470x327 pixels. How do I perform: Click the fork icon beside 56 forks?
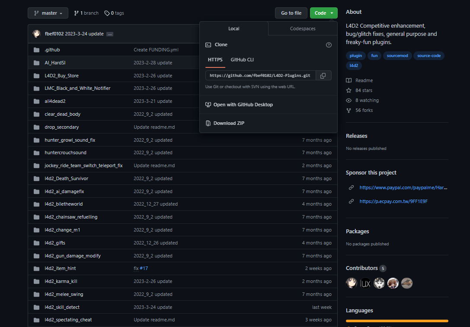pyautogui.click(x=349, y=110)
